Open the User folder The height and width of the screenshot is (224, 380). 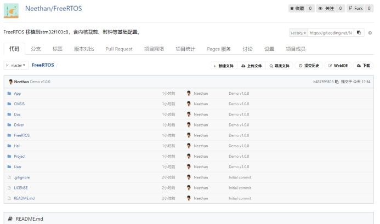point(18,167)
